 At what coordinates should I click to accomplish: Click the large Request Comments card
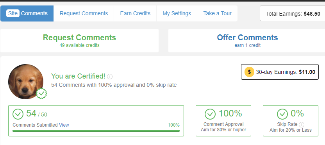tap(79, 41)
